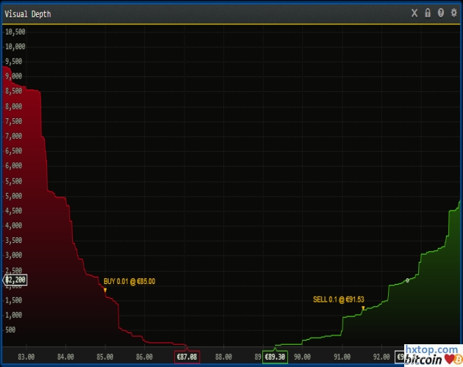463x367 pixels.
Task: Click the red heart icon in bitcoin watermark
Action: pos(448,360)
